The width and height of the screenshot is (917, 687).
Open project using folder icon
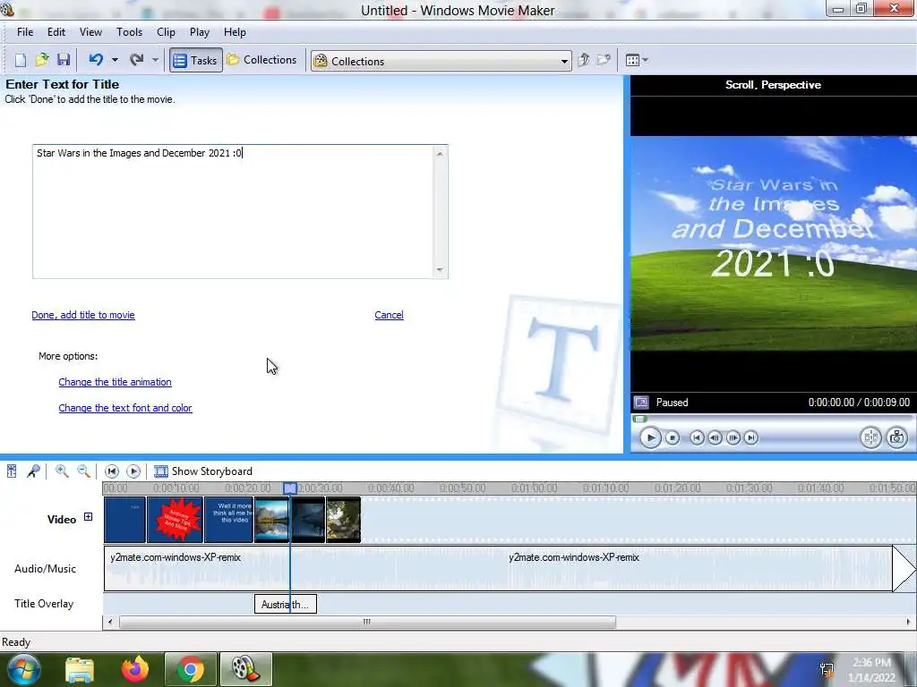click(x=42, y=60)
